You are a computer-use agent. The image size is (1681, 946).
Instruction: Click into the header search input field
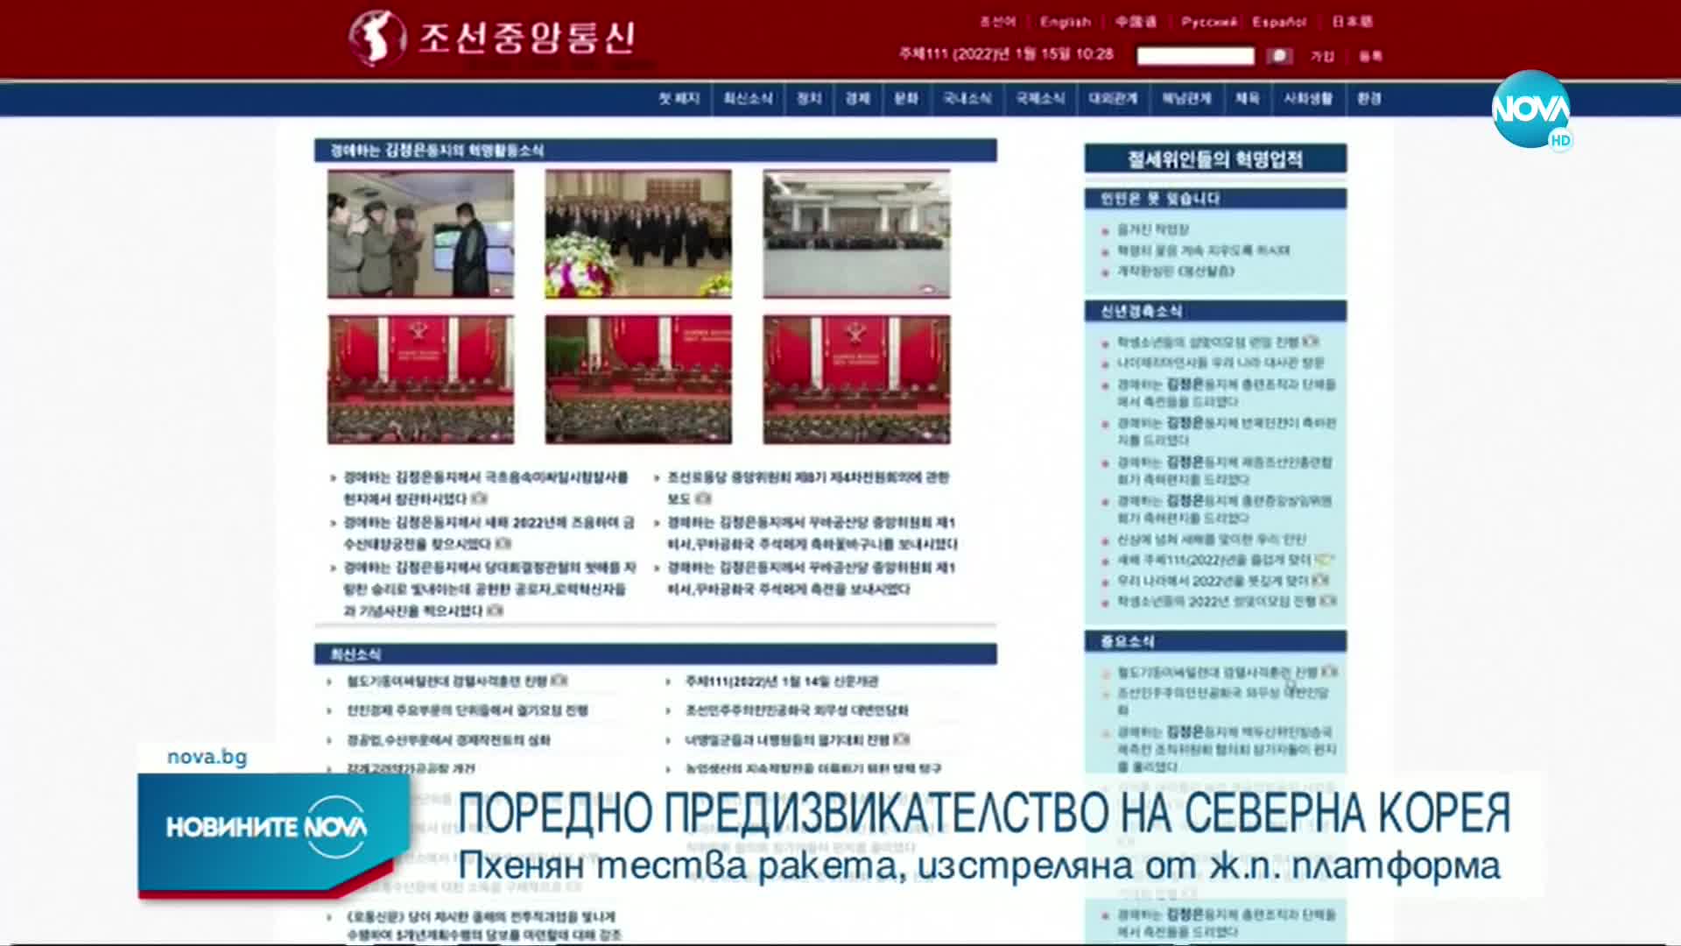(1195, 56)
